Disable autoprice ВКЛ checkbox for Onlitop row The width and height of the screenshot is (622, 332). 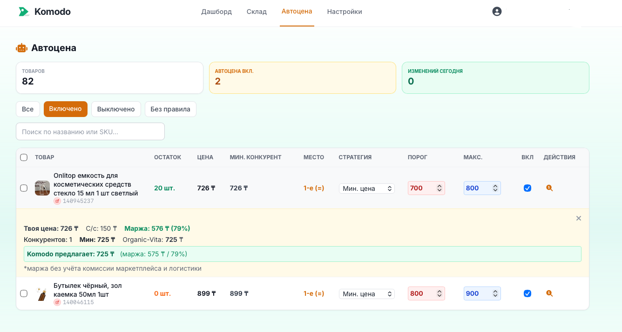(527, 188)
